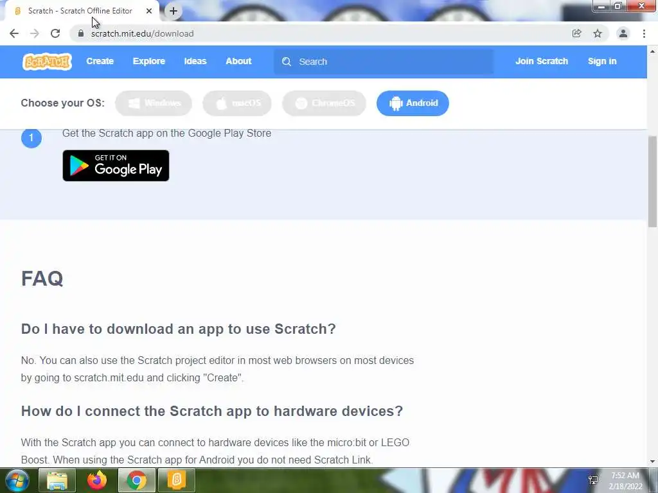This screenshot has height=493, width=658.
Task: Open the About page
Action: pyautogui.click(x=238, y=61)
